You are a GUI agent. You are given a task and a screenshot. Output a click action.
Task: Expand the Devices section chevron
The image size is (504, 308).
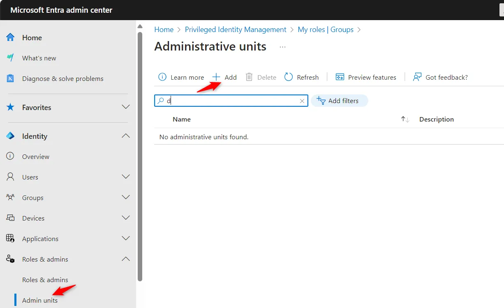pos(126,218)
